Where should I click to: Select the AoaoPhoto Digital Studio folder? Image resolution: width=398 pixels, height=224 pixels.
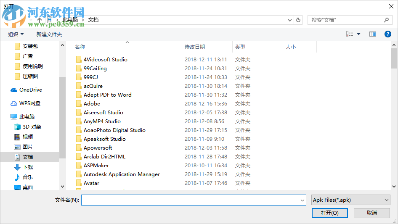click(114, 130)
